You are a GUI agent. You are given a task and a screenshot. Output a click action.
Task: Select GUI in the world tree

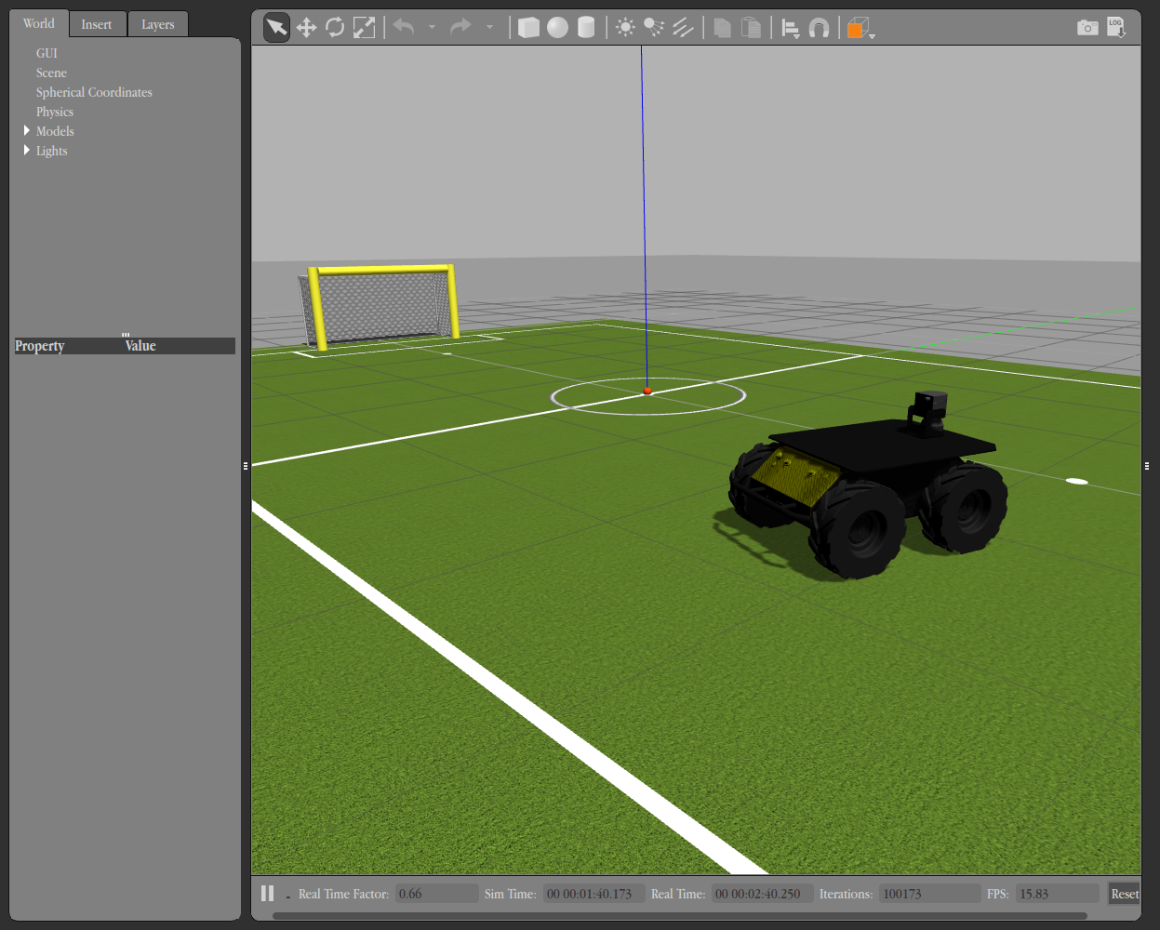[x=47, y=53]
